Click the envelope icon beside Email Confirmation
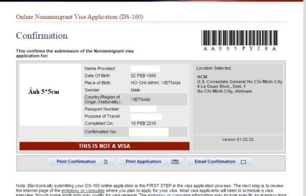 pos(243,162)
